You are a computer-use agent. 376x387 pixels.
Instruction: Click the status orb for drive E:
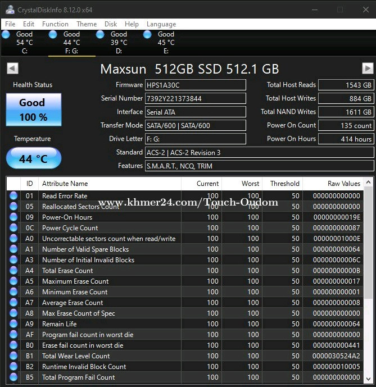coord(147,35)
